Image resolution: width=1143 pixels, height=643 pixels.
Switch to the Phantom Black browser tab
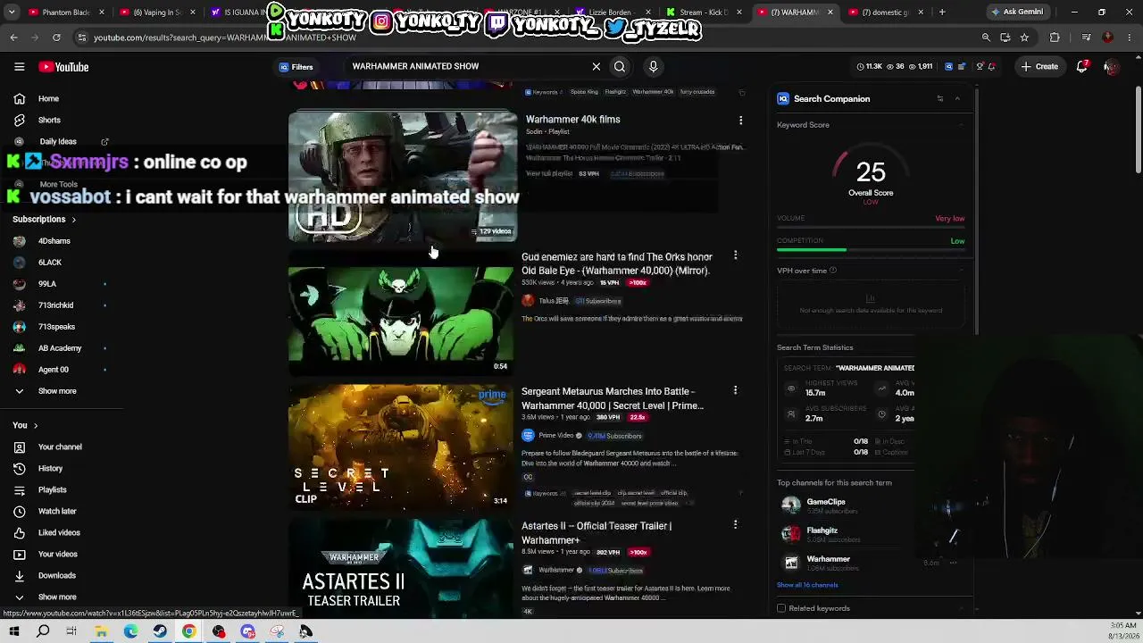click(x=67, y=13)
